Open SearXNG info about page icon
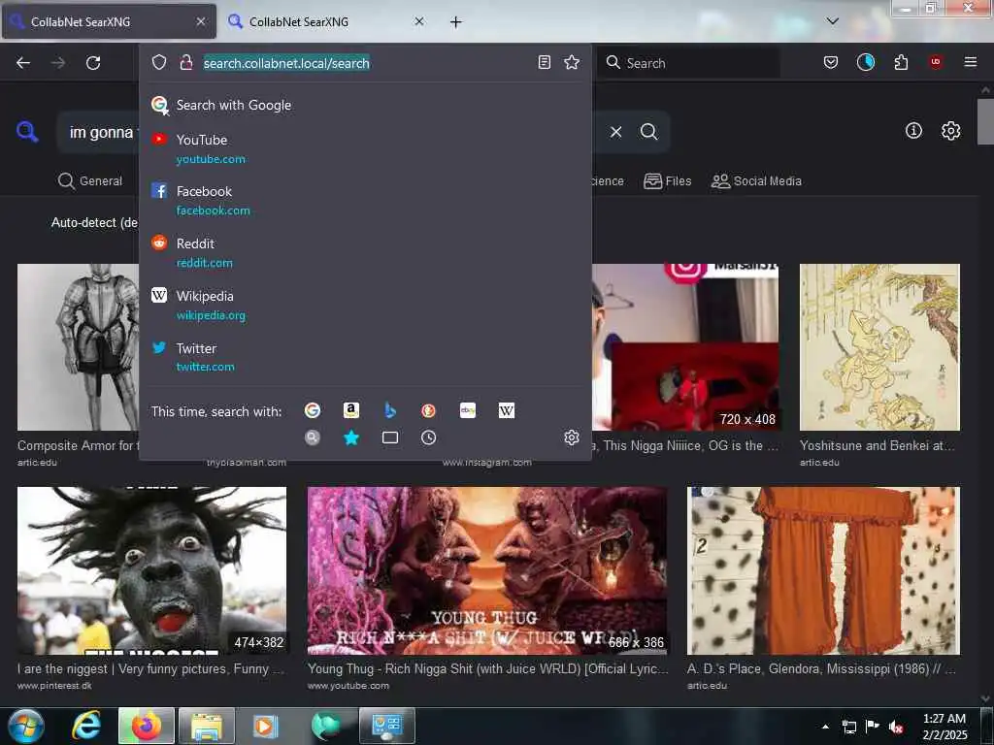Image resolution: width=994 pixels, height=745 pixels. [x=913, y=131]
